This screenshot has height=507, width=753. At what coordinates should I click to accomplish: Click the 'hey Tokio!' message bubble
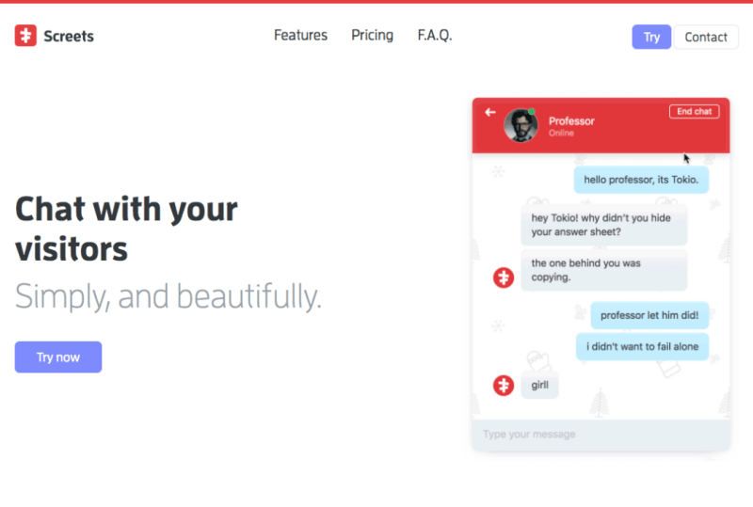[603, 225]
